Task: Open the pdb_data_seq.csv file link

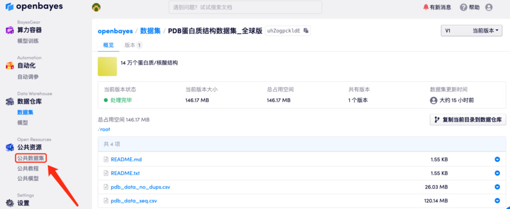Action: click(x=134, y=201)
